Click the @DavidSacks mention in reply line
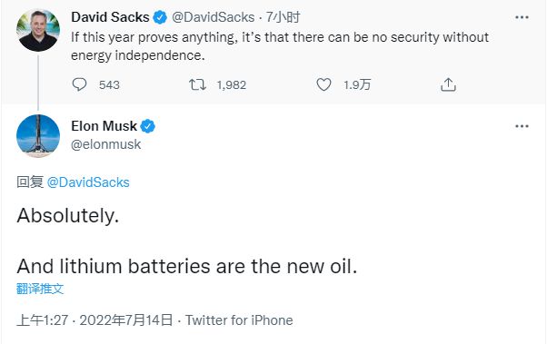This screenshot has width=547, height=344. [x=88, y=182]
